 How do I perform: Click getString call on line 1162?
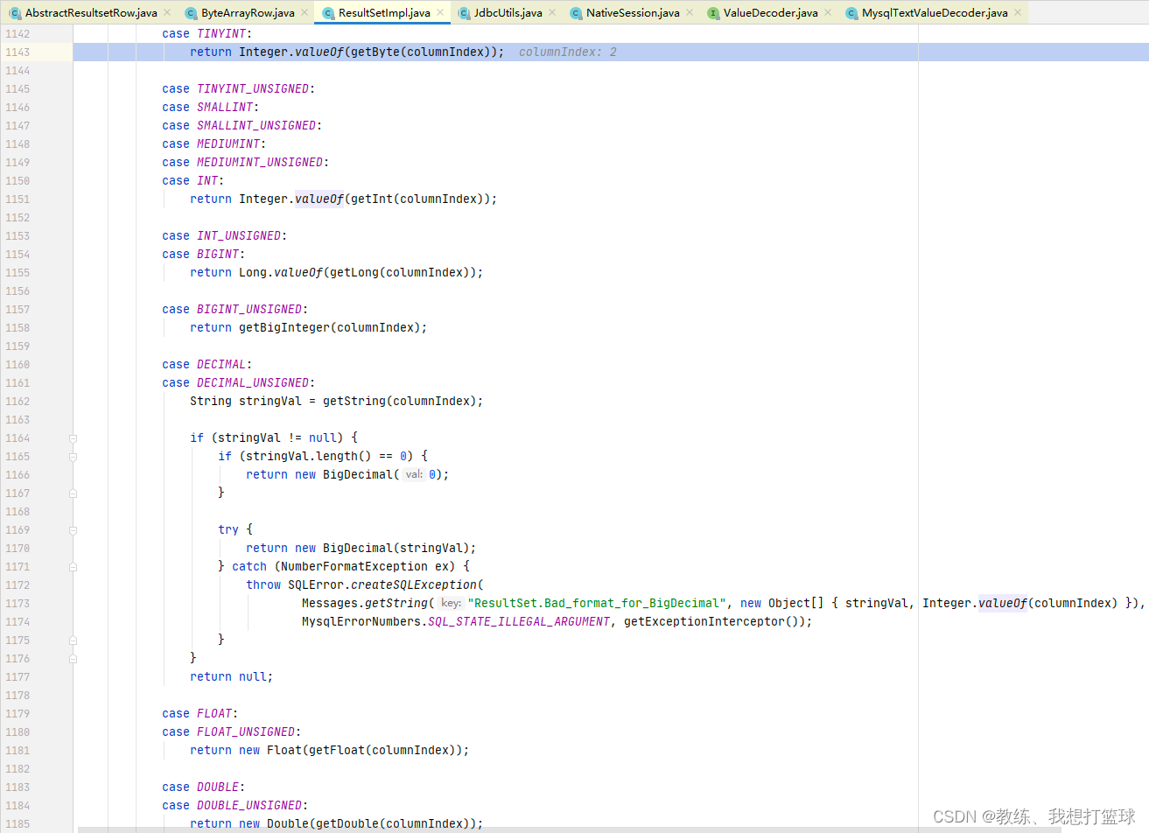point(354,402)
